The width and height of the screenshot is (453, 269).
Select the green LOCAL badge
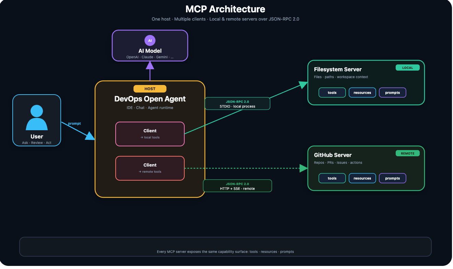pos(408,68)
